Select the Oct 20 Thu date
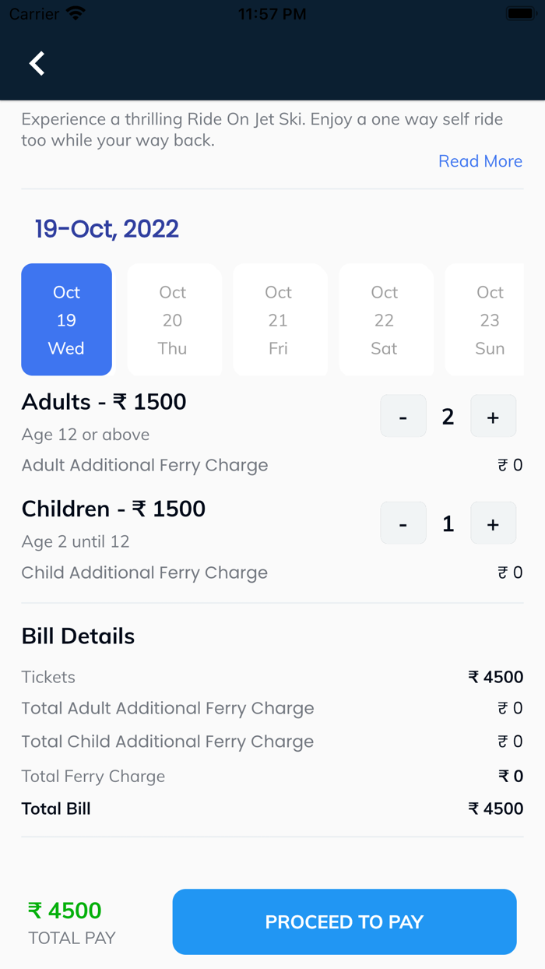The width and height of the screenshot is (545, 969). 173,319
